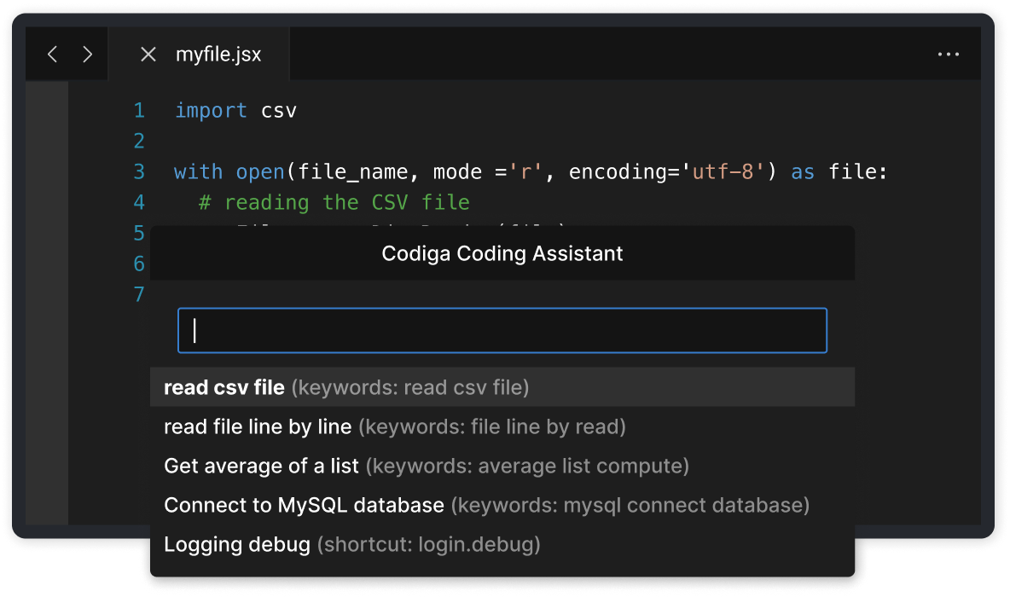Click the 'utf-8' string on line 3
Image resolution: width=1010 pixels, height=597 pixels.
click(722, 172)
